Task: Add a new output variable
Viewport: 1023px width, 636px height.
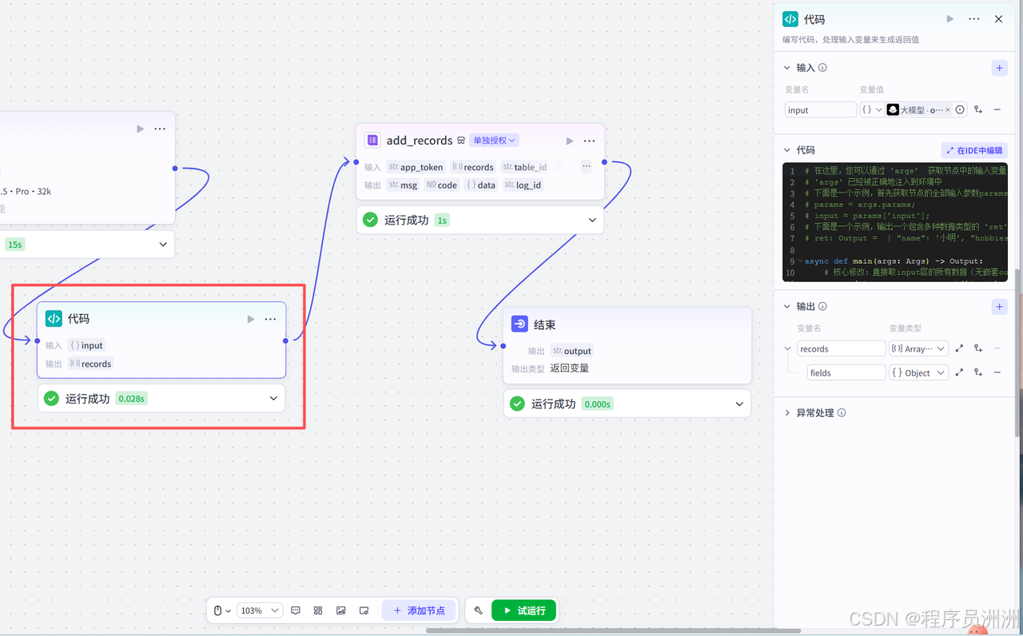Action: point(1000,306)
